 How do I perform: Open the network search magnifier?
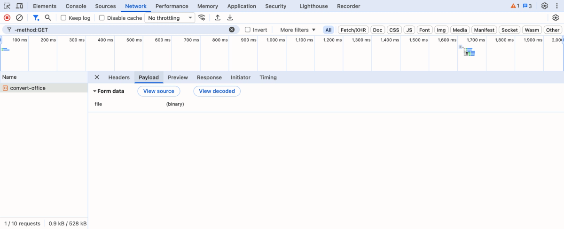tap(48, 18)
